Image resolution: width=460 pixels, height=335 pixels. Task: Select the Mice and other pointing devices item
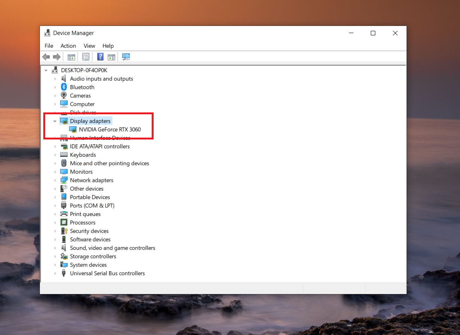tap(109, 164)
